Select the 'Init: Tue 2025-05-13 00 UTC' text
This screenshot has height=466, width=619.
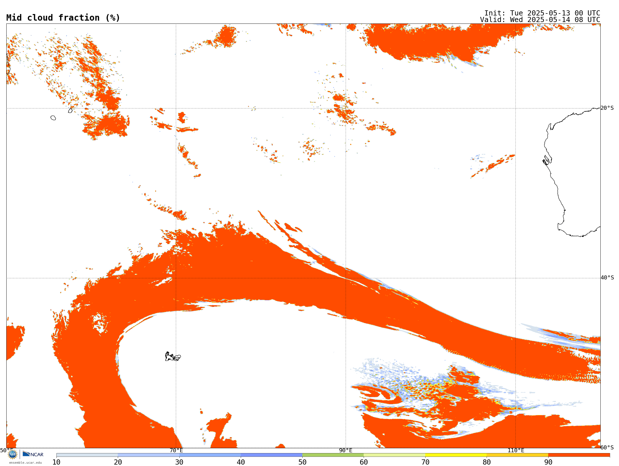(x=542, y=13)
